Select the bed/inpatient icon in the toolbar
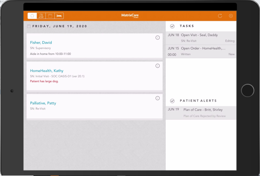 click(59, 16)
